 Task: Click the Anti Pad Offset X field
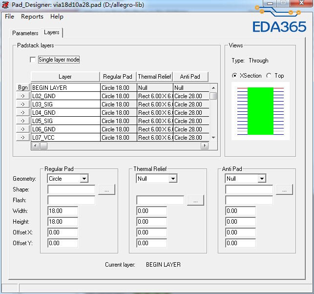241,232
